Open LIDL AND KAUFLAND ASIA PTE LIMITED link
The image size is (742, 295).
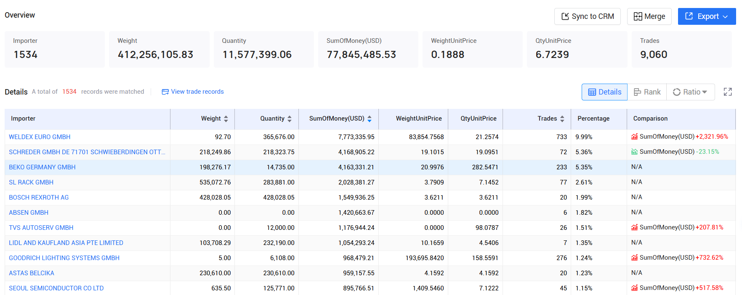pyautogui.click(x=66, y=243)
